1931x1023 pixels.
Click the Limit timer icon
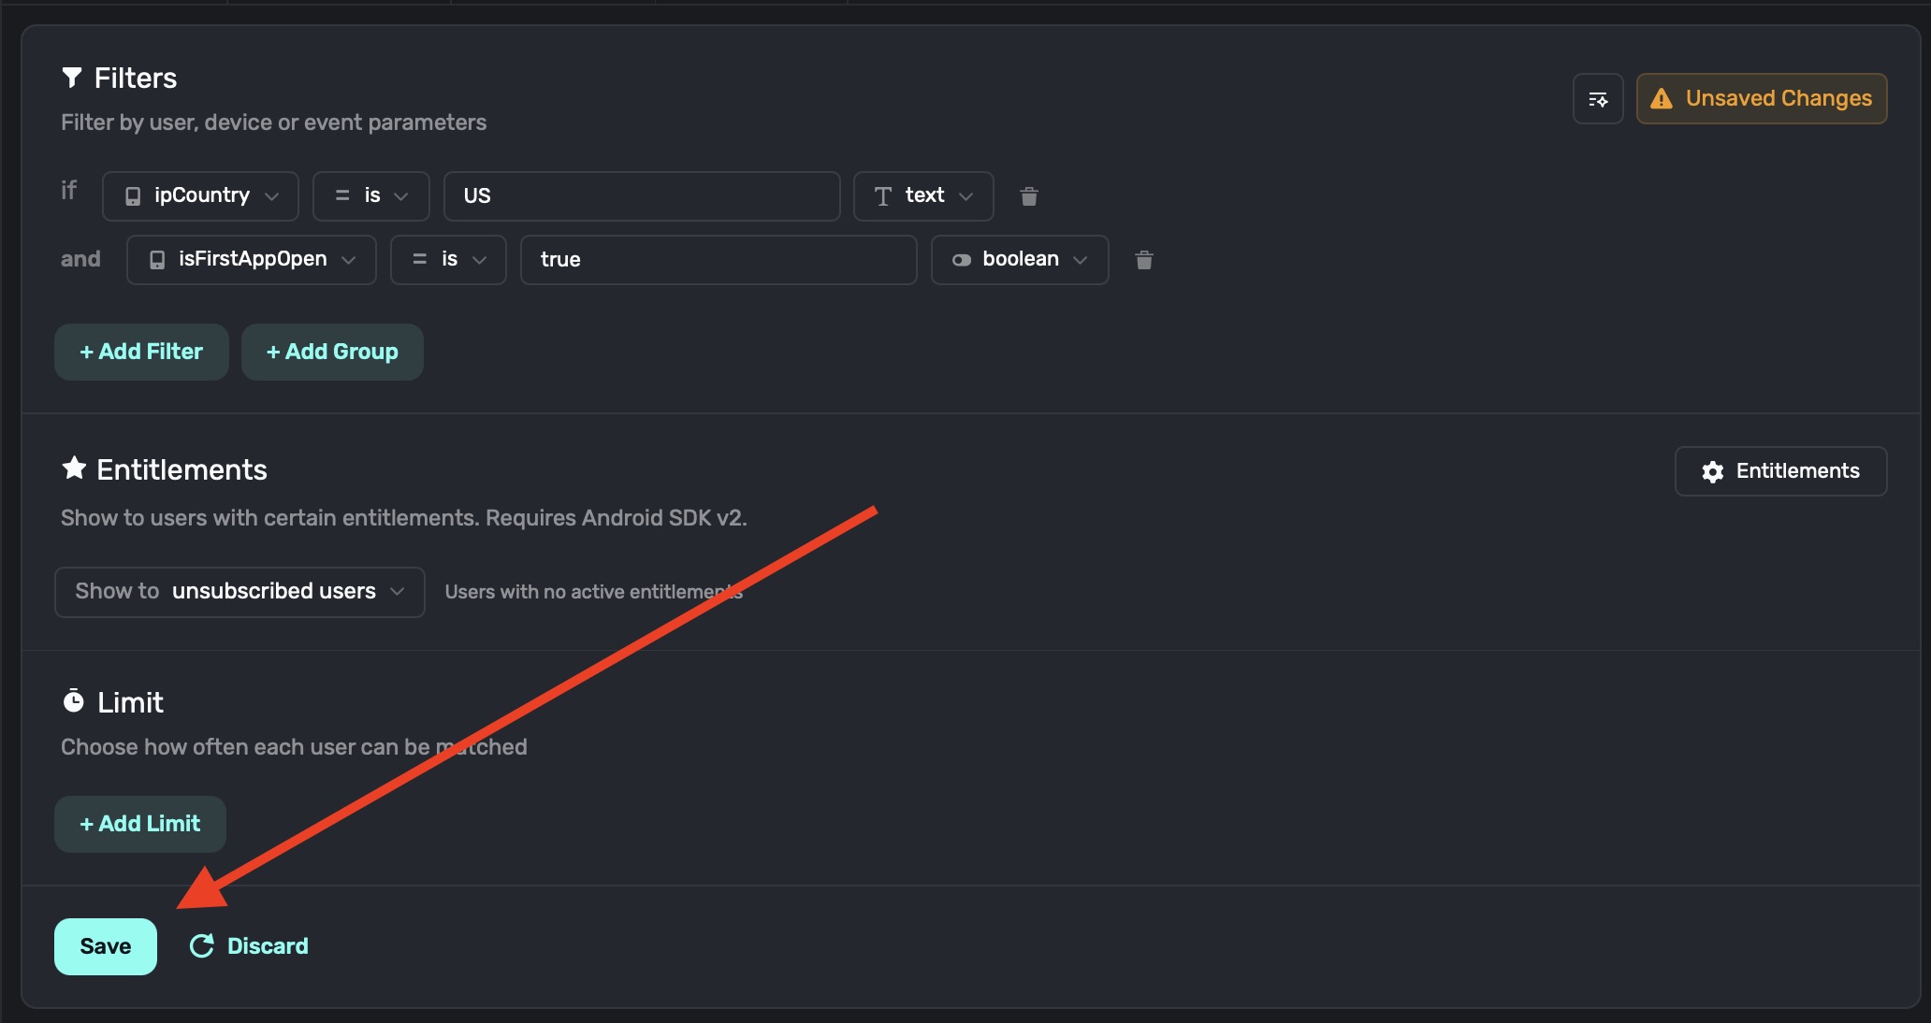pyautogui.click(x=73, y=701)
